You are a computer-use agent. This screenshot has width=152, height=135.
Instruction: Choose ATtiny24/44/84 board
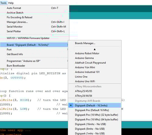coord(95,96)
